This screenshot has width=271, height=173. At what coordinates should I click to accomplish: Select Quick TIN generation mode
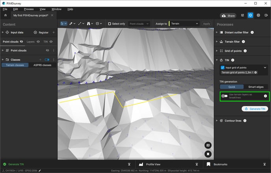[x=232, y=87]
